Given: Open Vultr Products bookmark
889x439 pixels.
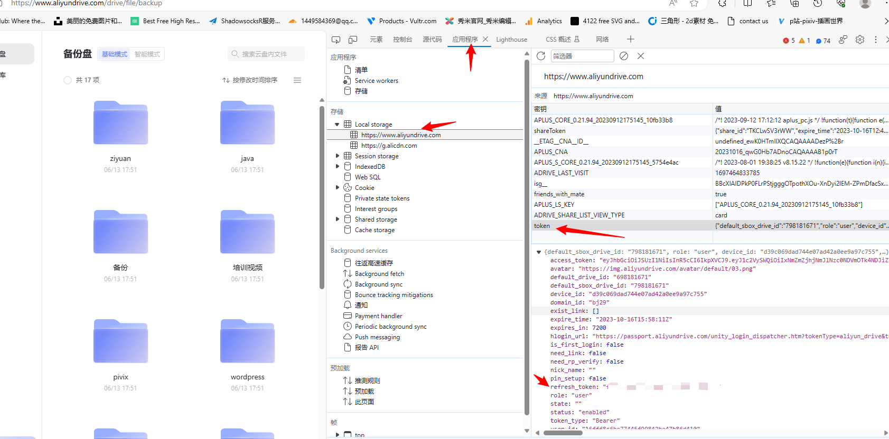Looking at the screenshot, I should [401, 21].
